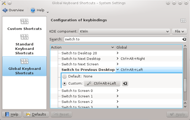Open Custom Shortcuts keyboard icon
190x120 pixels.
(24, 22)
